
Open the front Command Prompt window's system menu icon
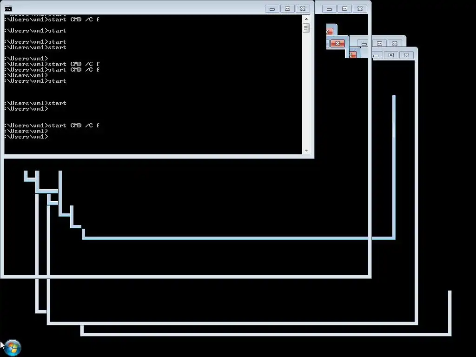pos(8,9)
